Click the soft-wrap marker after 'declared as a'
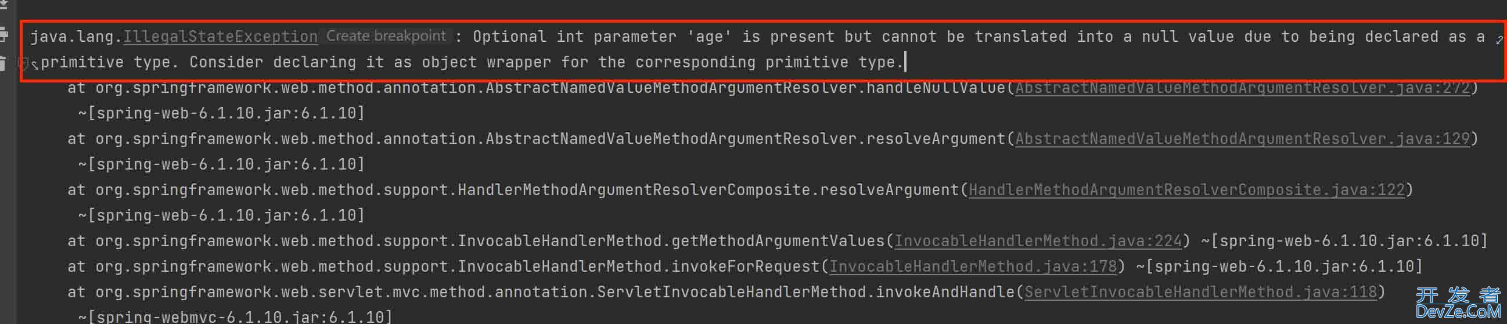Viewport: 1507px width, 324px height. click(x=1499, y=39)
